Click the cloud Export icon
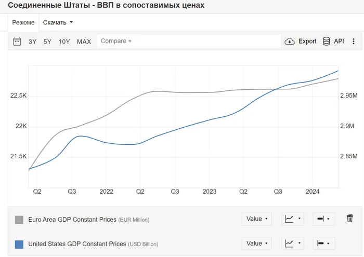This screenshot has width=364, height=257. pos(290,41)
